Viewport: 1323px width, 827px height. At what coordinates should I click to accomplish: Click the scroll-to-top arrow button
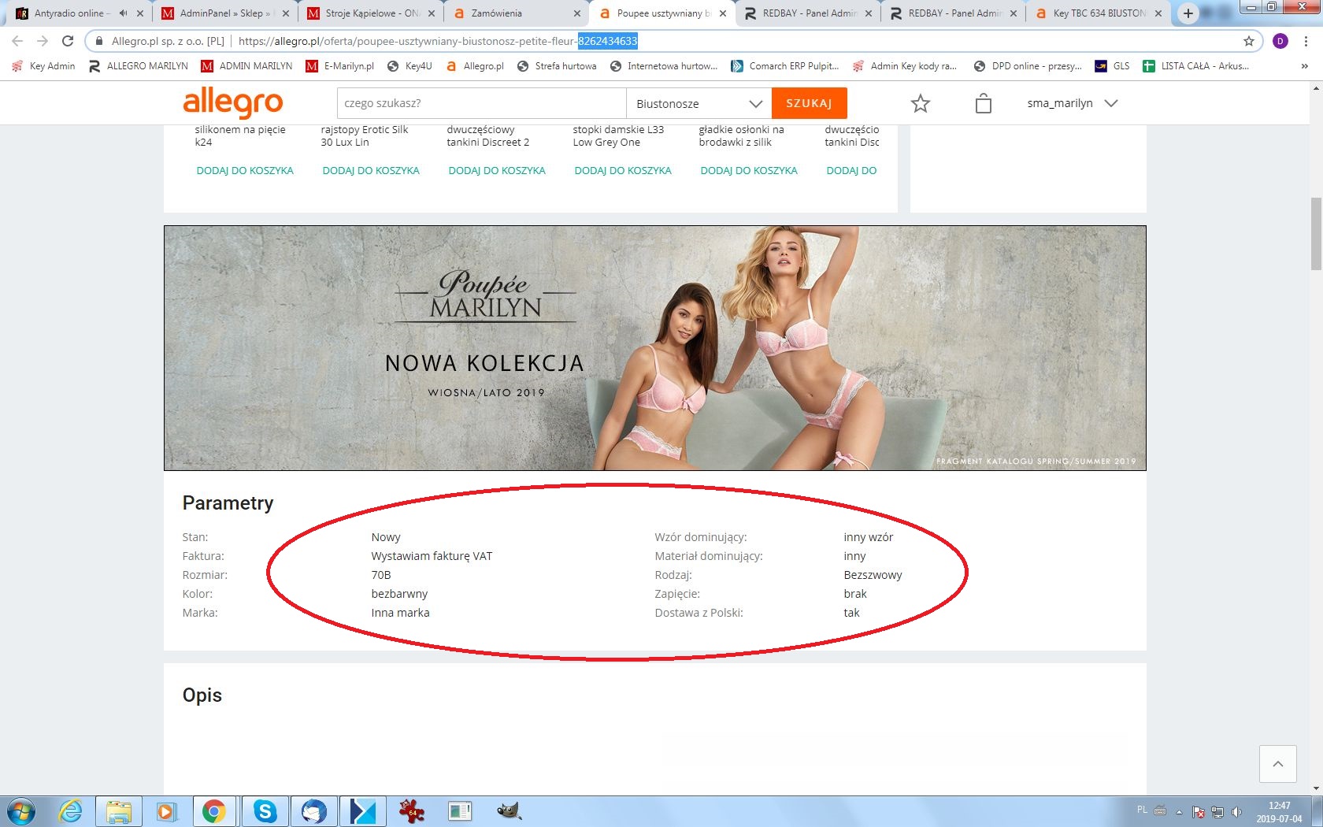(1277, 763)
